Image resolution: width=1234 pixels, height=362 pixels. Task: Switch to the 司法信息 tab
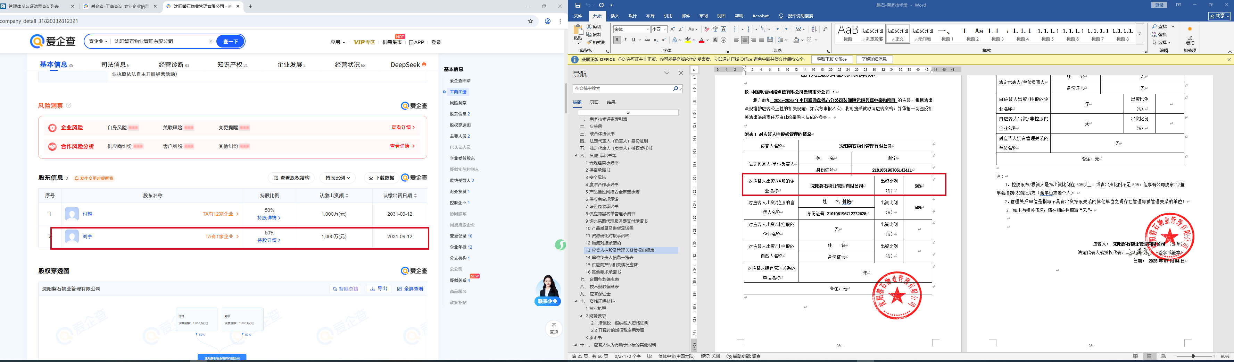click(115, 64)
